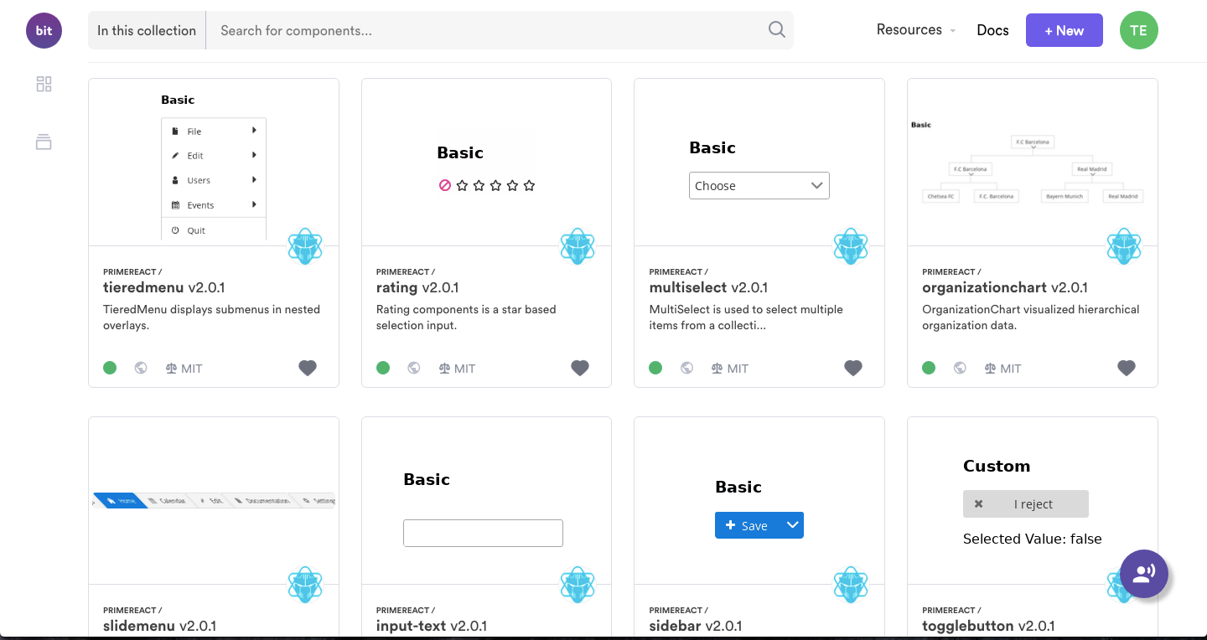This screenshot has width=1207, height=640.
Task: Open the Docs link in the header
Action: point(992,29)
